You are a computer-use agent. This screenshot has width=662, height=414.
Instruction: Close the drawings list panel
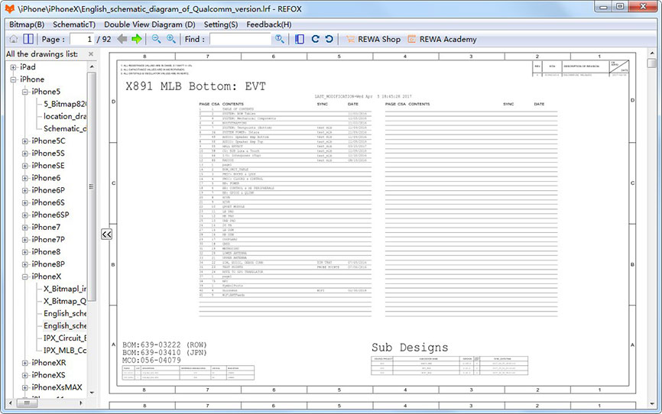tap(91, 54)
